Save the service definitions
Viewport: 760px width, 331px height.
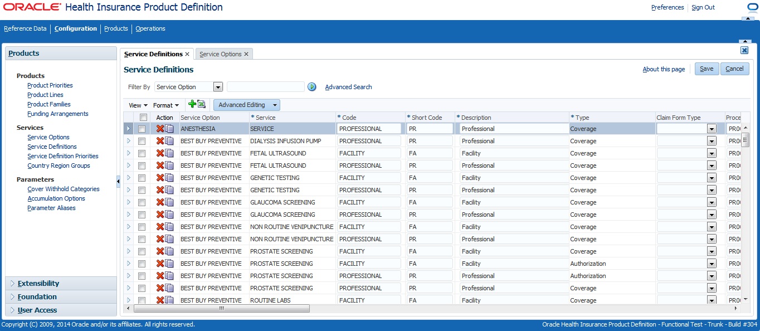(707, 69)
